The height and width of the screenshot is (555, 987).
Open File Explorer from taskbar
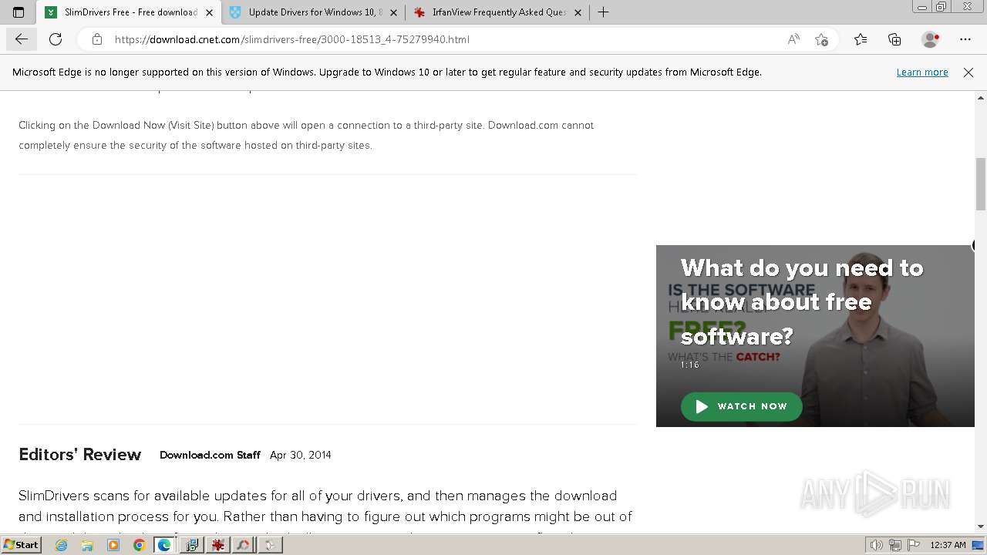(87, 545)
